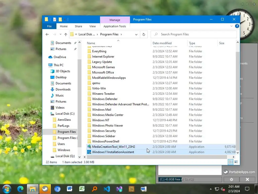The height and width of the screenshot is (194, 258).
Task: Open the Application Tools ribbon tab
Action: click(115, 26)
